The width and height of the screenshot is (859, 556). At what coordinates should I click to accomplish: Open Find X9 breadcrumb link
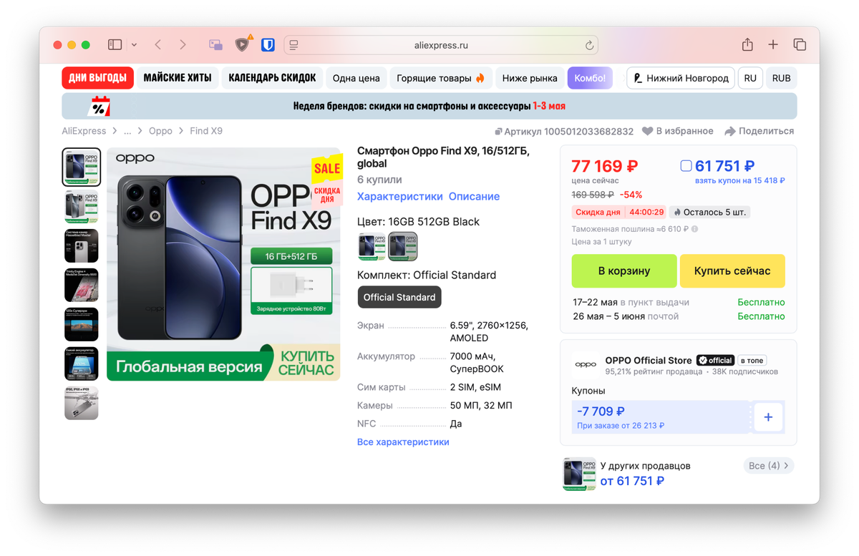point(206,131)
